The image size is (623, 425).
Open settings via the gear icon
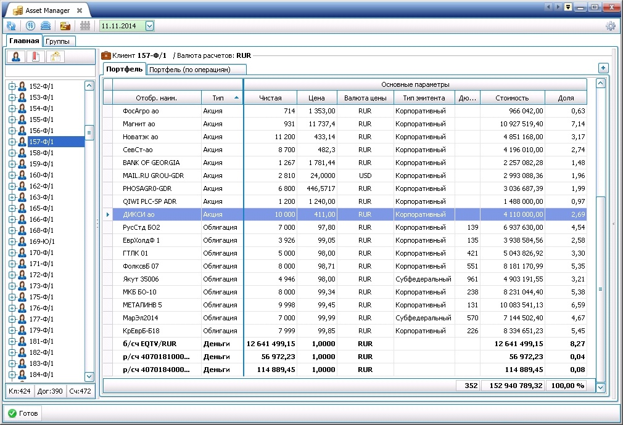coord(611,26)
